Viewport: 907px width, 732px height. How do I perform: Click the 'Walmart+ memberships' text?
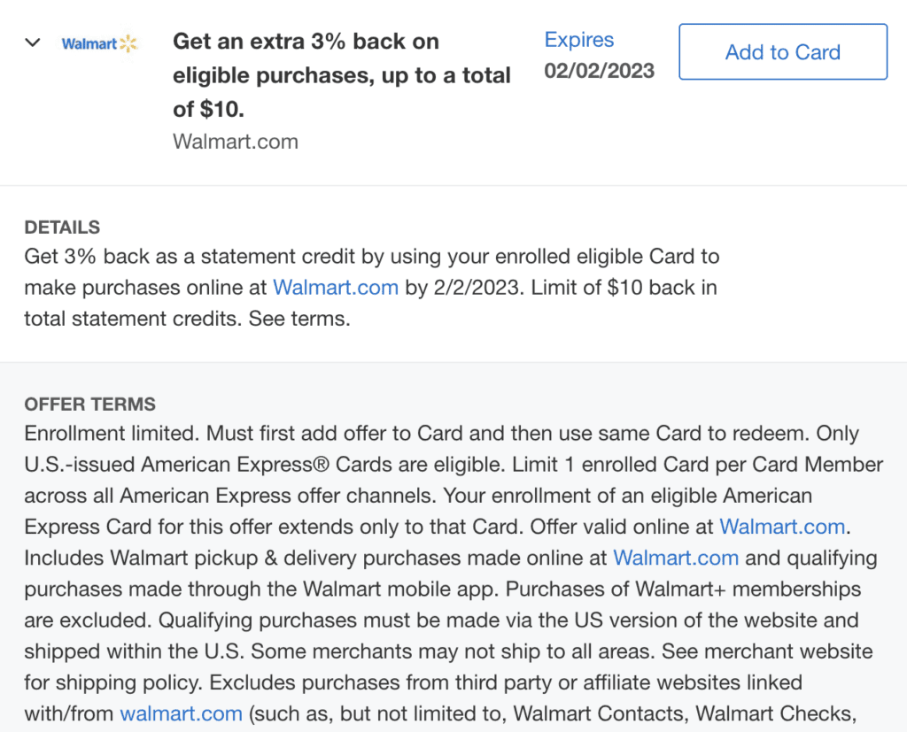coord(748,589)
